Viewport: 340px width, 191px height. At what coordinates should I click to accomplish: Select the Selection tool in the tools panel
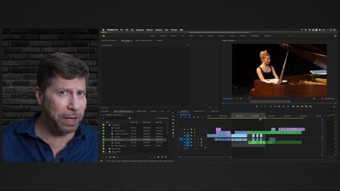coord(173,113)
